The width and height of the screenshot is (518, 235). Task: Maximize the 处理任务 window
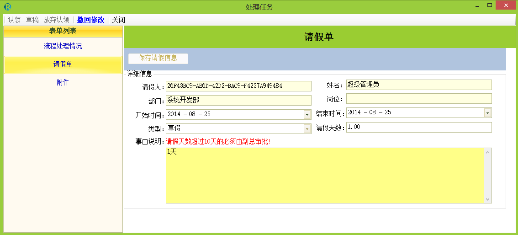coord(490,5)
